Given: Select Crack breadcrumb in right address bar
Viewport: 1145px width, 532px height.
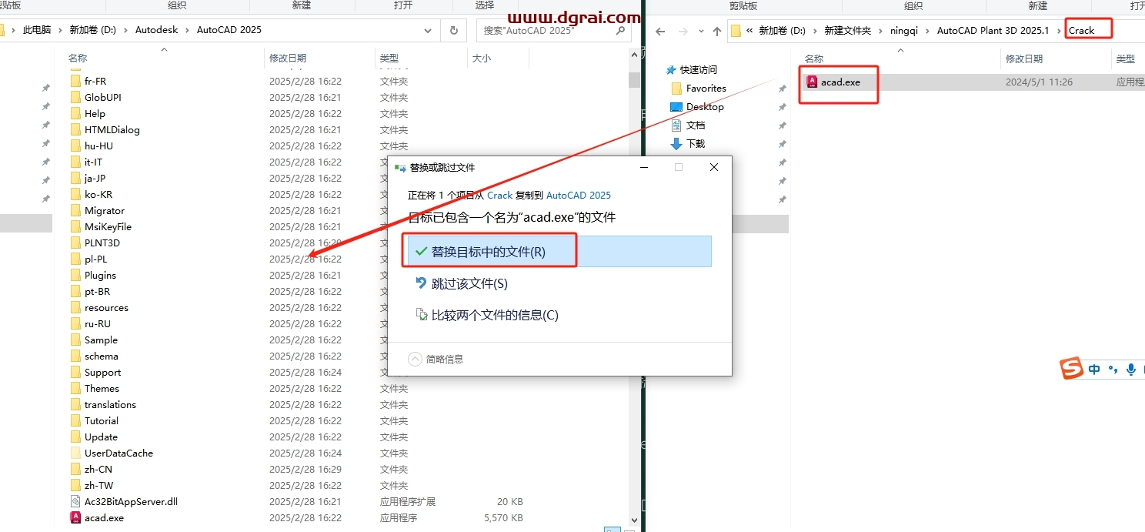Looking at the screenshot, I should 1081,30.
